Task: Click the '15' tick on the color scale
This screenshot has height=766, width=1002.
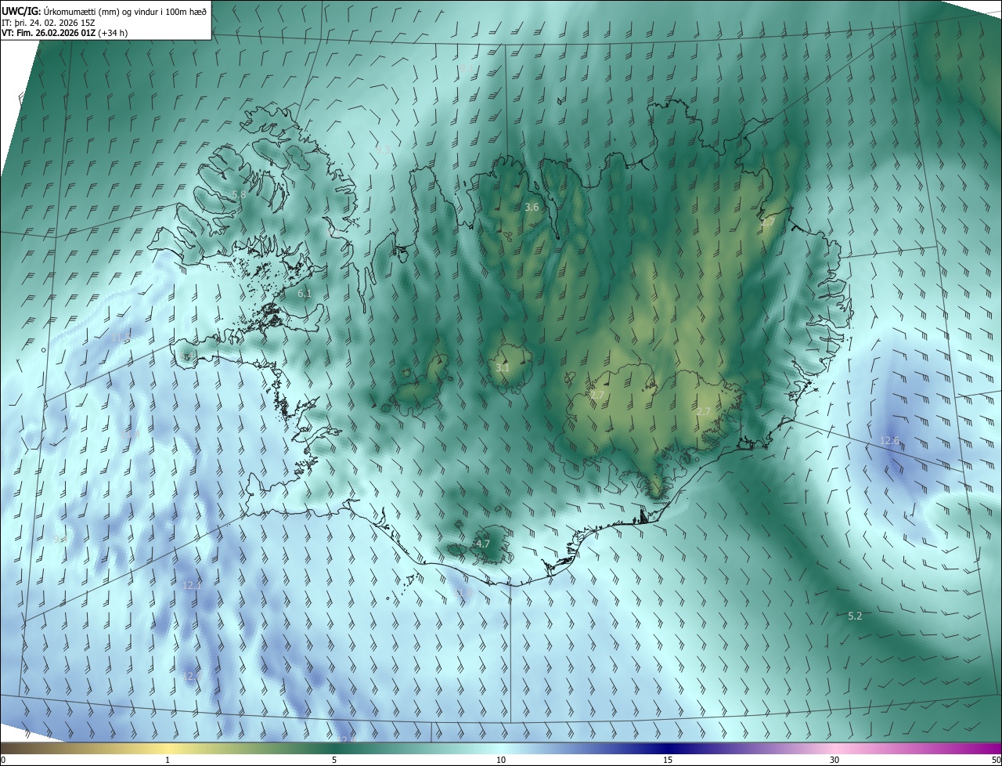Action: tap(668, 760)
